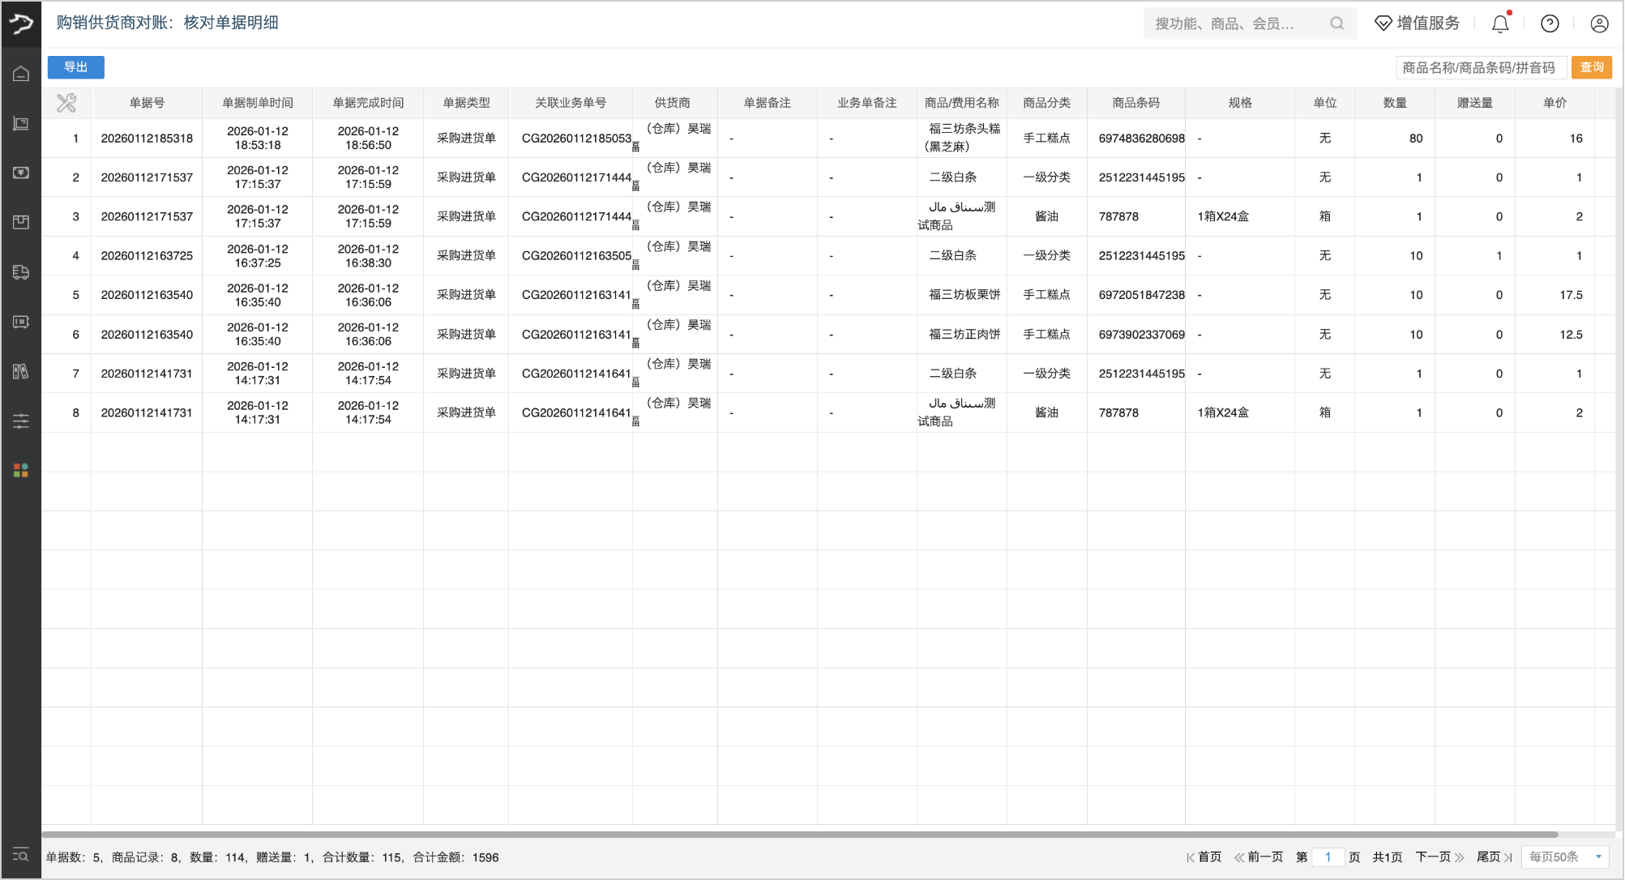
Task: Click the horizontal scrollbar under the table
Action: tap(798, 834)
